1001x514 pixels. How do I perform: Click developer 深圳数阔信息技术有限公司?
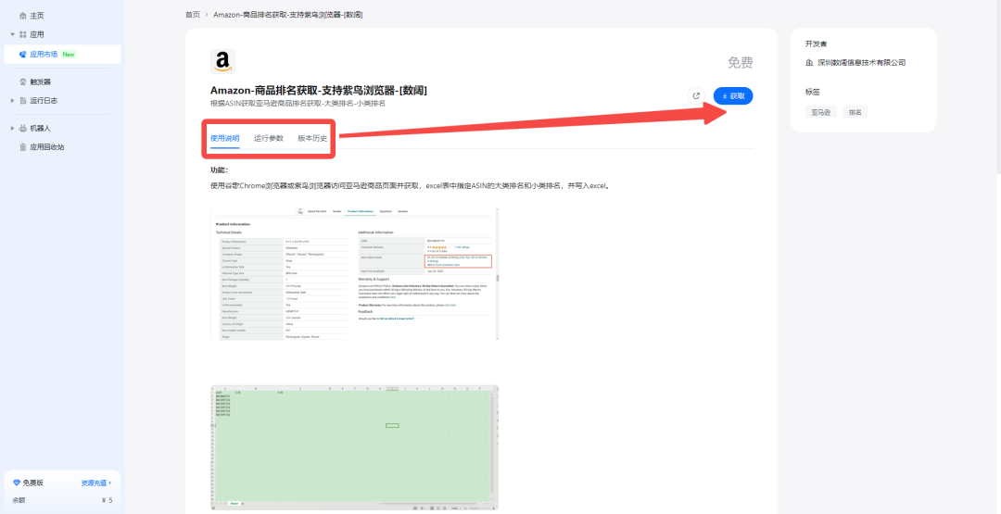[x=862, y=62]
